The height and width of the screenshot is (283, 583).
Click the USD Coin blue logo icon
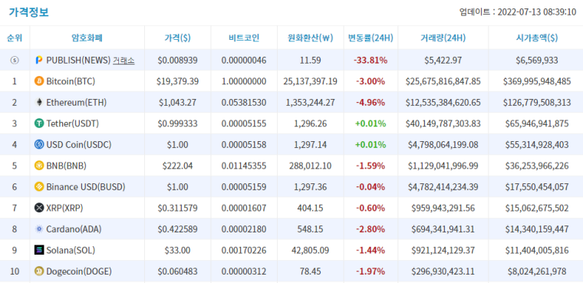[39, 145]
